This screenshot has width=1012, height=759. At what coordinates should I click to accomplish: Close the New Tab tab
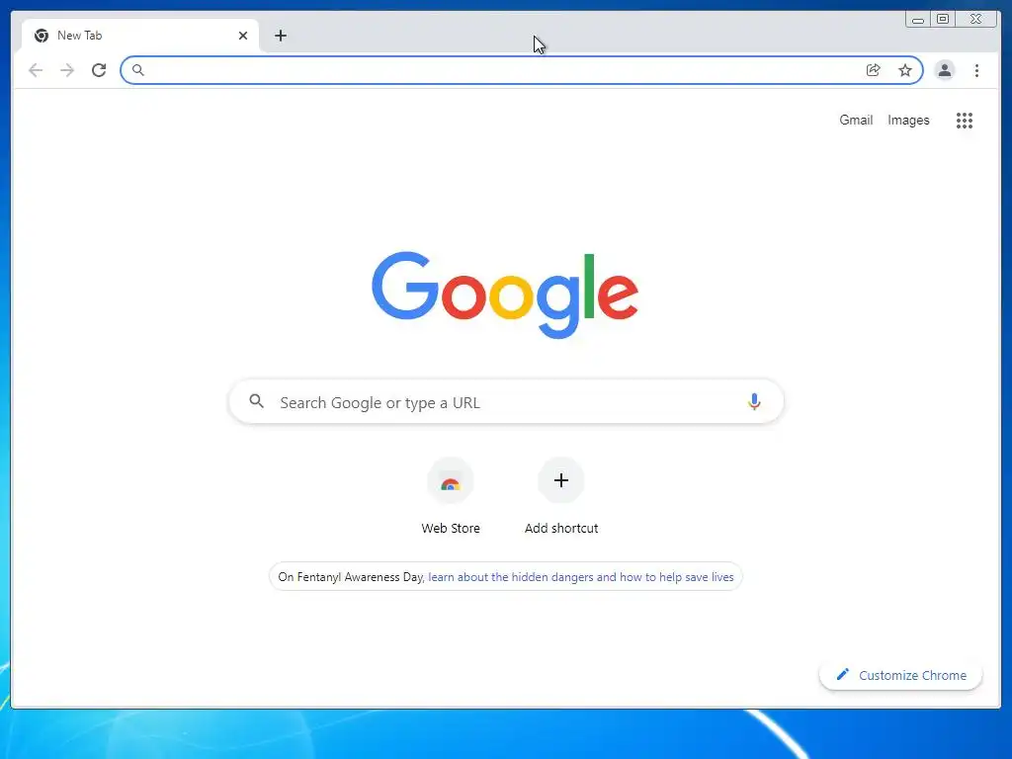[x=243, y=36]
